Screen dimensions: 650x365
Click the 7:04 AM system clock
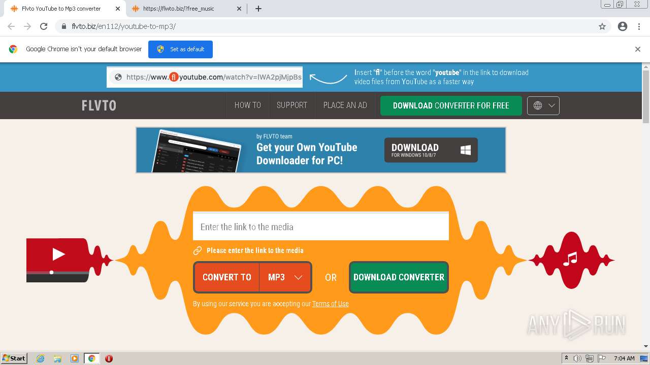[x=624, y=358]
